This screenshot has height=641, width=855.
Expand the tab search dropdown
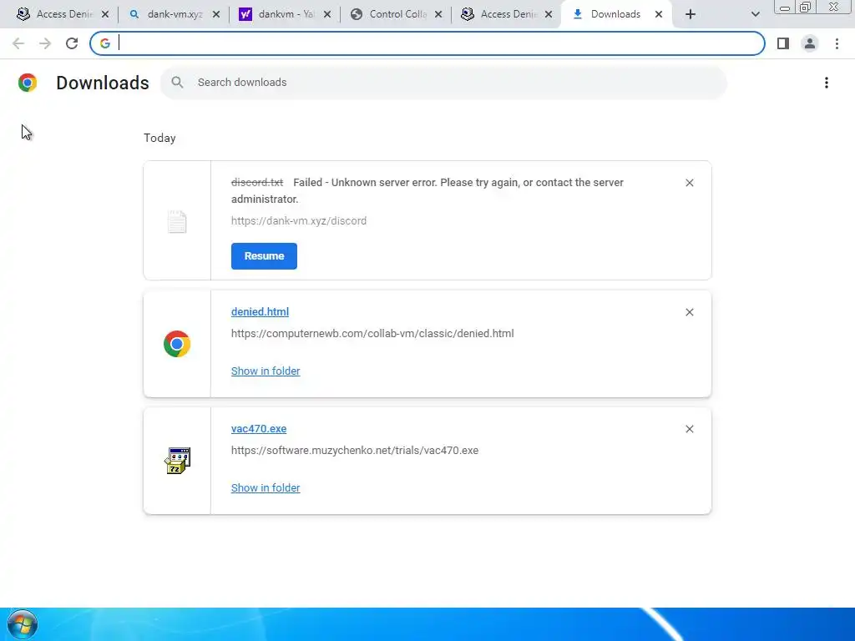click(x=755, y=15)
